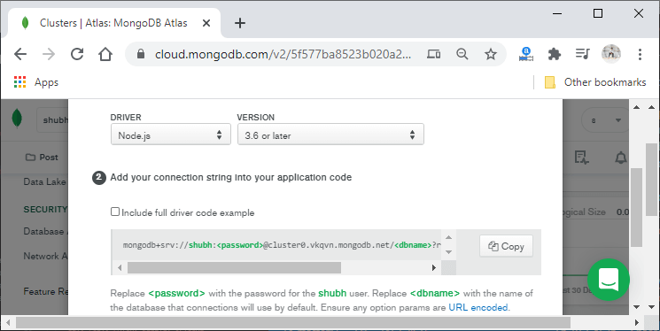
Task: Open the Chrome three-dot menu
Action: [640, 54]
